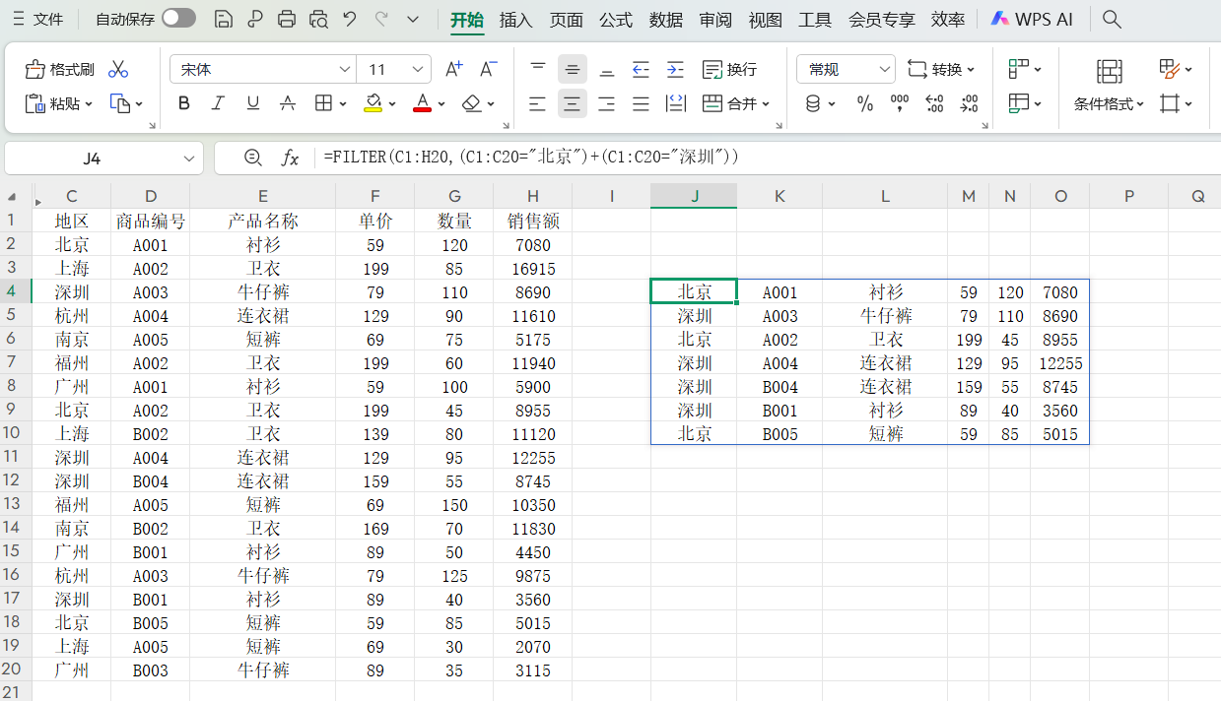Viewport: 1221px width, 701px height.
Task: Click the increase font size icon
Action: 453,69
